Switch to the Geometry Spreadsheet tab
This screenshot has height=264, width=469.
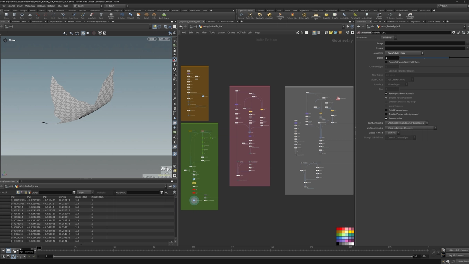pyautogui.click(x=96, y=22)
